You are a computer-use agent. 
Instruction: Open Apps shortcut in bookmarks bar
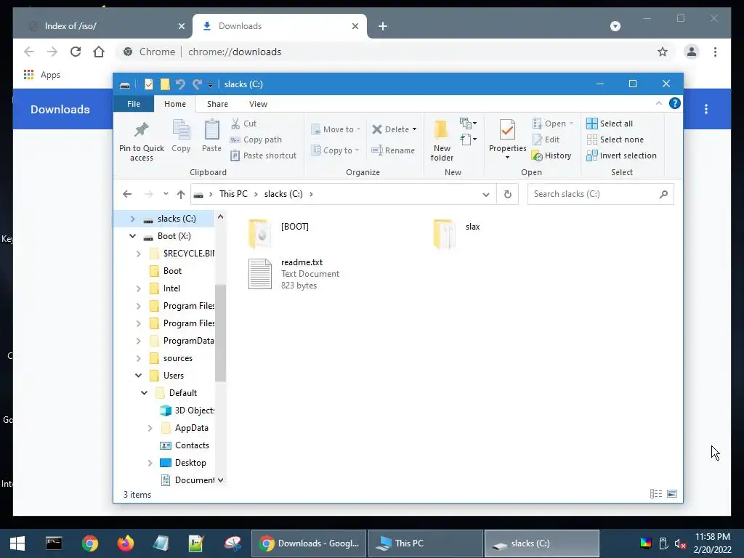[41, 75]
